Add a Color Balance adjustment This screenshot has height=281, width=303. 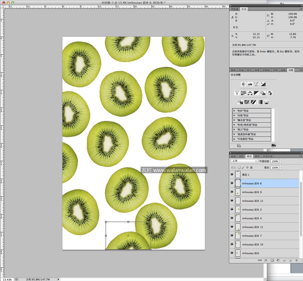pos(250,93)
